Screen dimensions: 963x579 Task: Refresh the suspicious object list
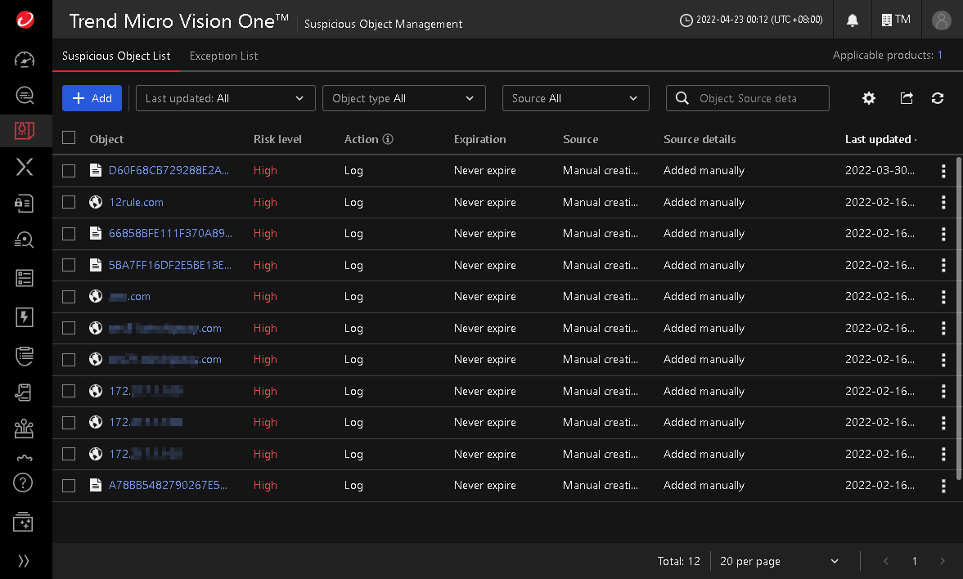tap(938, 98)
